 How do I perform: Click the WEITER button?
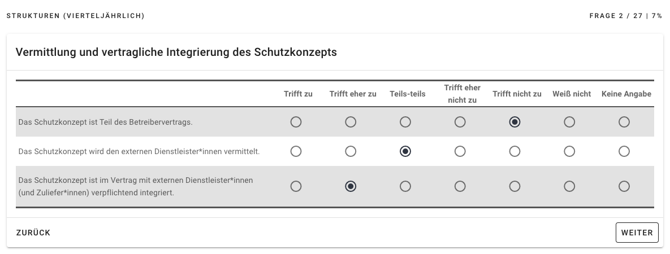[637, 233]
